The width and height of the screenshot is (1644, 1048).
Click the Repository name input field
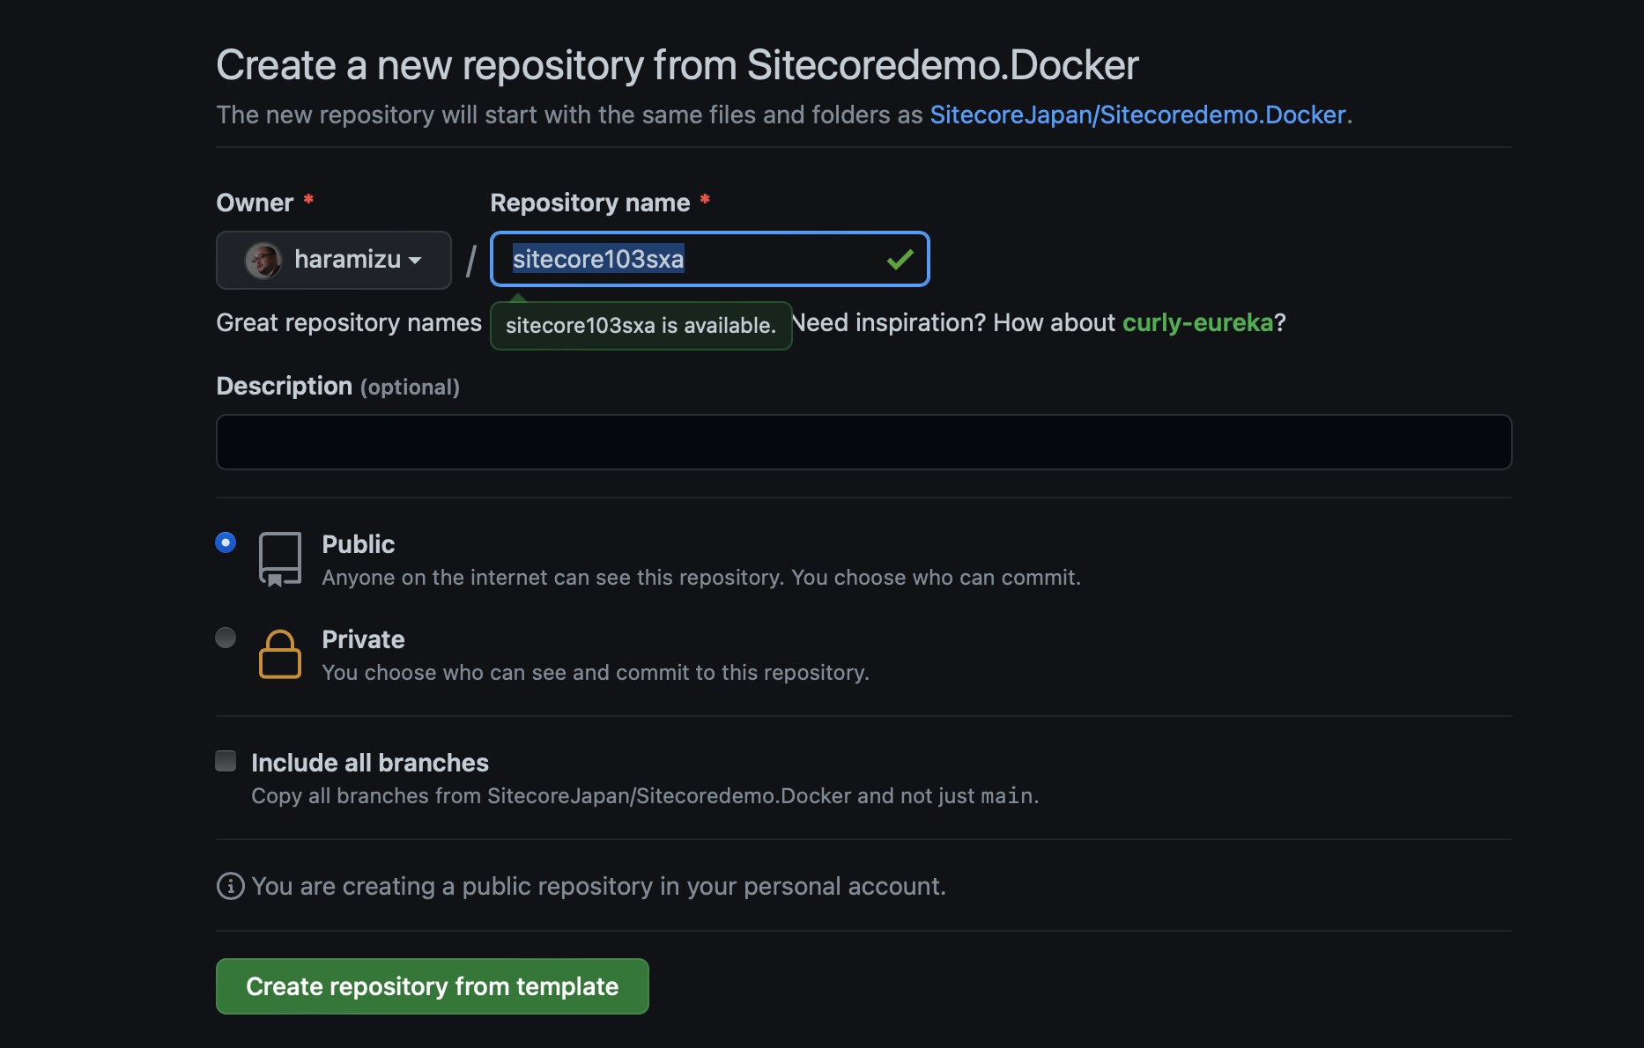tap(709, 259)
